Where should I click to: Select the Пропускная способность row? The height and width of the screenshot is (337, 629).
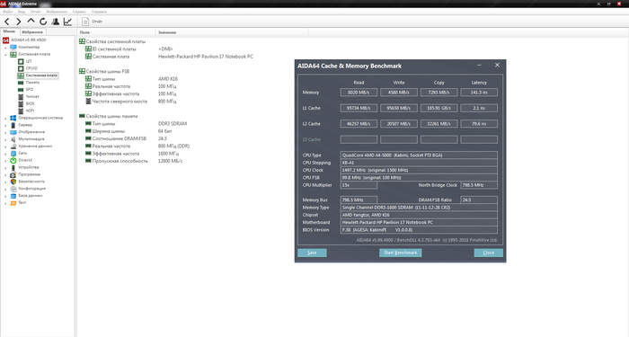click(x=117, y=161)
